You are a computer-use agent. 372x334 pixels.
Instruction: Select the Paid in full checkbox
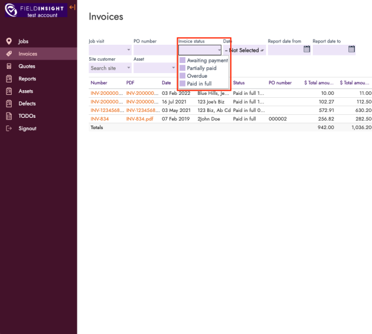coord(182,84)
